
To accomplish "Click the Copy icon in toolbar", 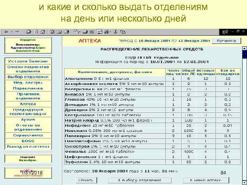I will click(x=123, y=32).
